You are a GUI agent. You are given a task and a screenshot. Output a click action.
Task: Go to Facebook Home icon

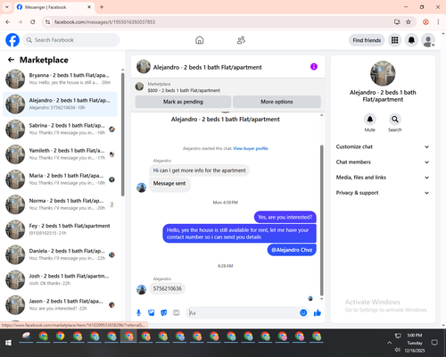click(x=200, y=40)
